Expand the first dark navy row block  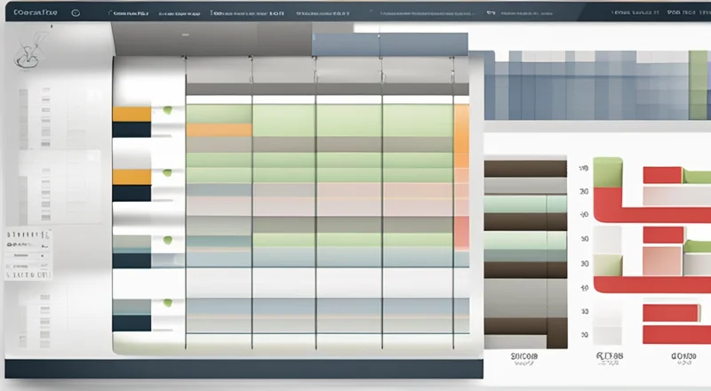coord(131,130)
